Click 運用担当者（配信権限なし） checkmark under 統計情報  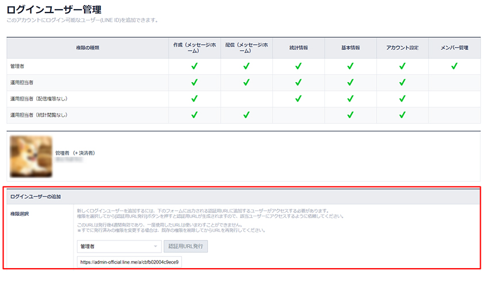[298, 99]
